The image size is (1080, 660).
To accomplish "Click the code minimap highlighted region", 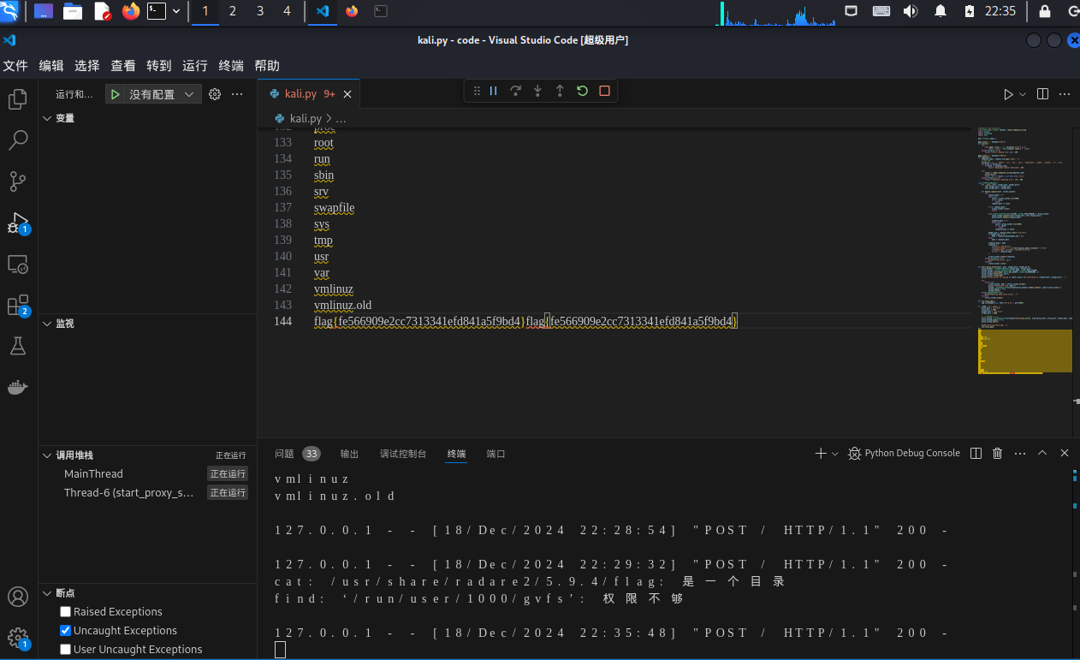I will tap(1024, 351).
